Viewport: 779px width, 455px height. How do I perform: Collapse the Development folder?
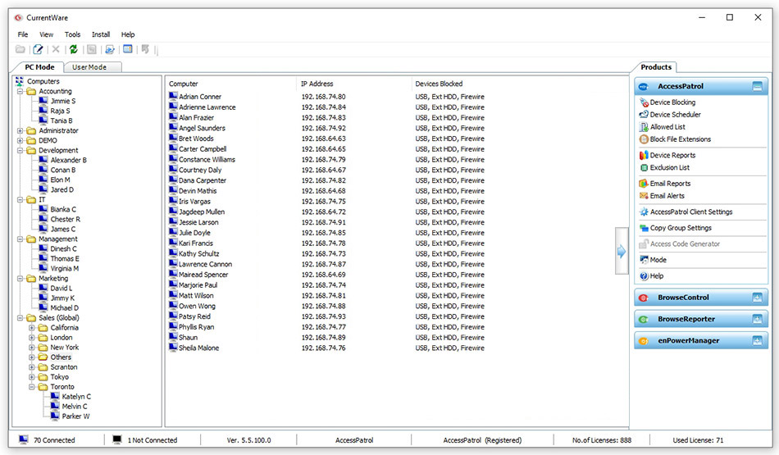pos(20,151)
